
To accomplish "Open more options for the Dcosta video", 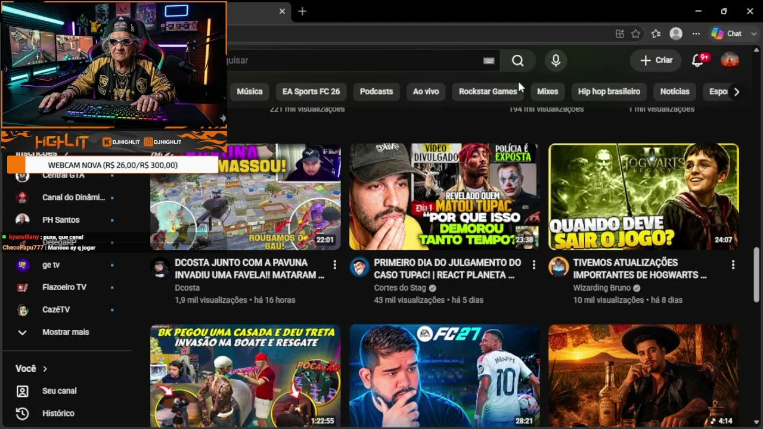I will tap(334, 265).
